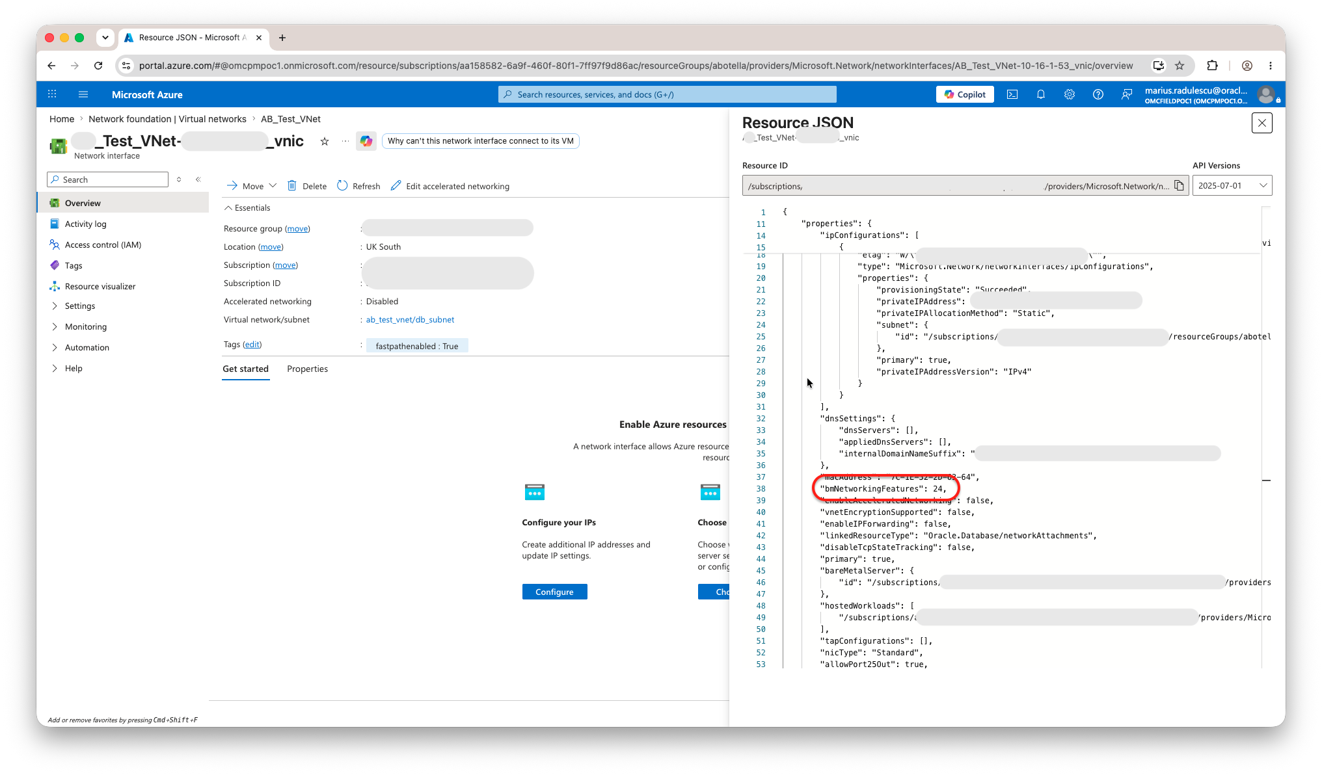Image resolution: width=1322 pixels, height=775 pixels.
Task: Favorite the resource with the star icon
Action: pyautogui.click(x=325, y=141)
